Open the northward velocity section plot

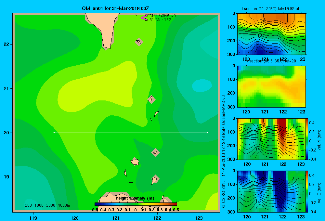click(271, 139)
